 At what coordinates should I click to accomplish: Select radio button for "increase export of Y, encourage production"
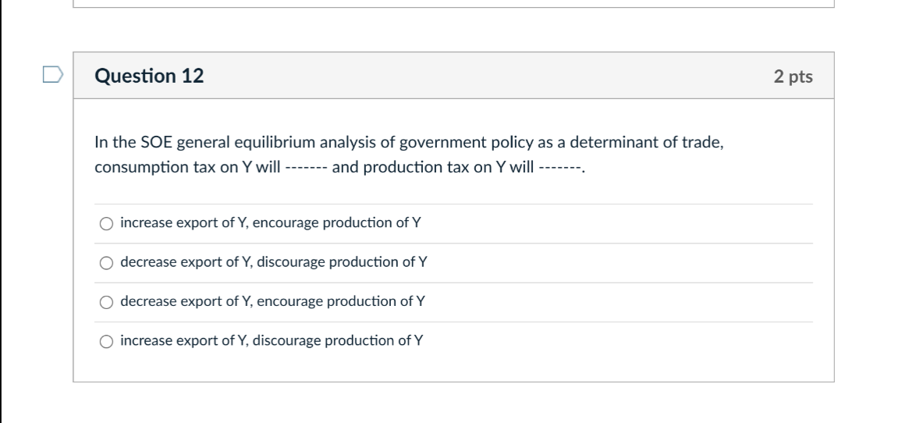[106, 224]
